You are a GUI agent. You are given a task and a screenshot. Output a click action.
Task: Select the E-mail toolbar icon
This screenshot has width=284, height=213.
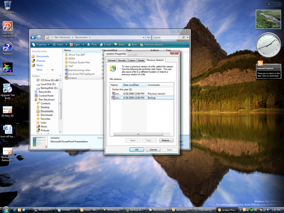103,45
